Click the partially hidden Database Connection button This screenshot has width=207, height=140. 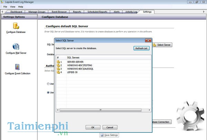(162, 122)
